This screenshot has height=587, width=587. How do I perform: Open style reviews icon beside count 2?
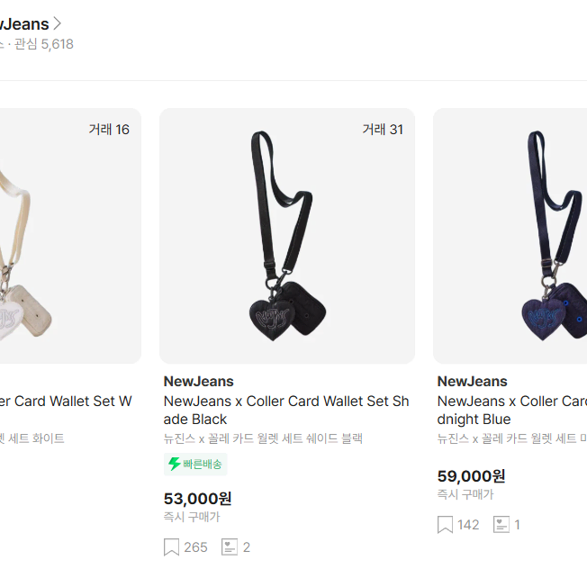tap(230, 547)
